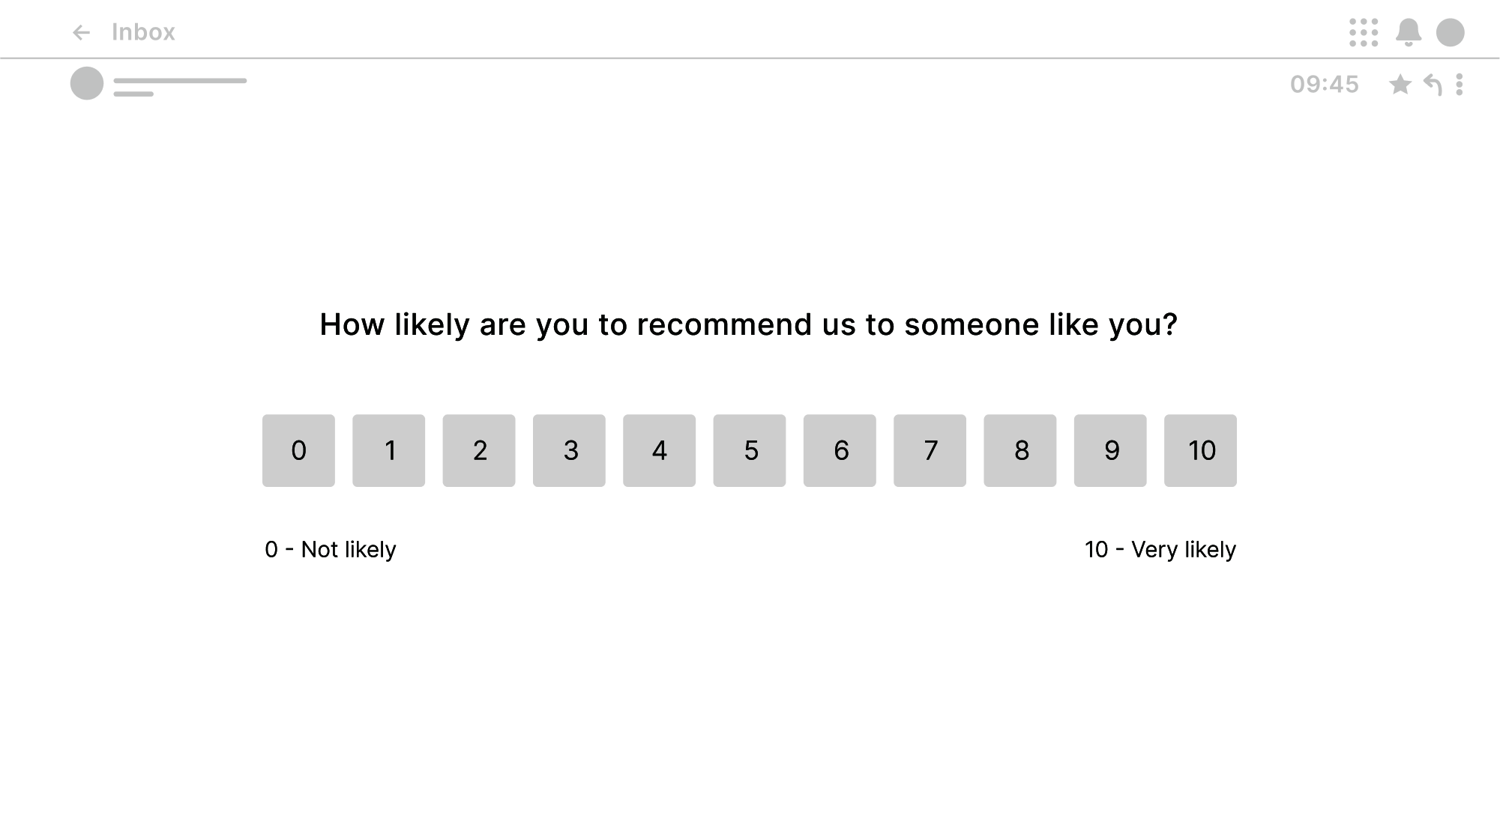
Task: Star this email message
Action: (x=1400, y=85)
